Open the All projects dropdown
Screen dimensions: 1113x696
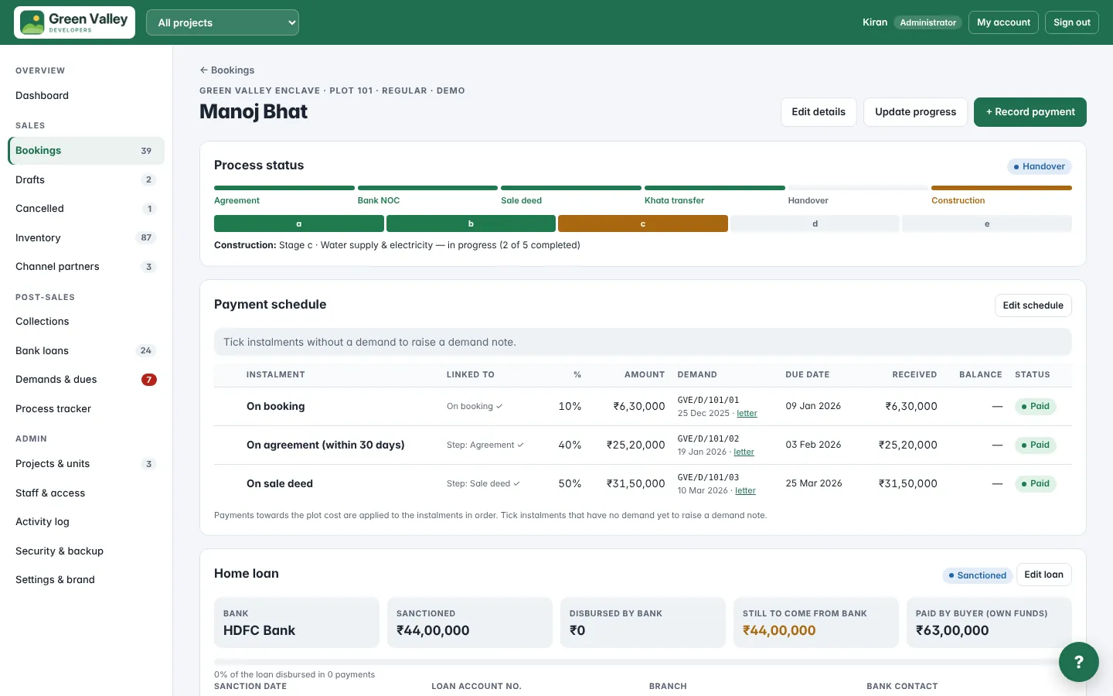click(x=223, y=22)
